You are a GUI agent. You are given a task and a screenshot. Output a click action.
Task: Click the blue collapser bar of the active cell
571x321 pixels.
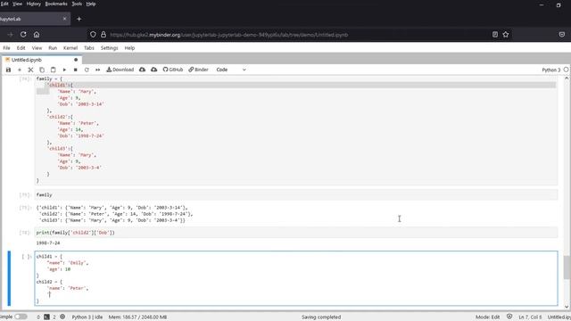click(x=10, y=278)
